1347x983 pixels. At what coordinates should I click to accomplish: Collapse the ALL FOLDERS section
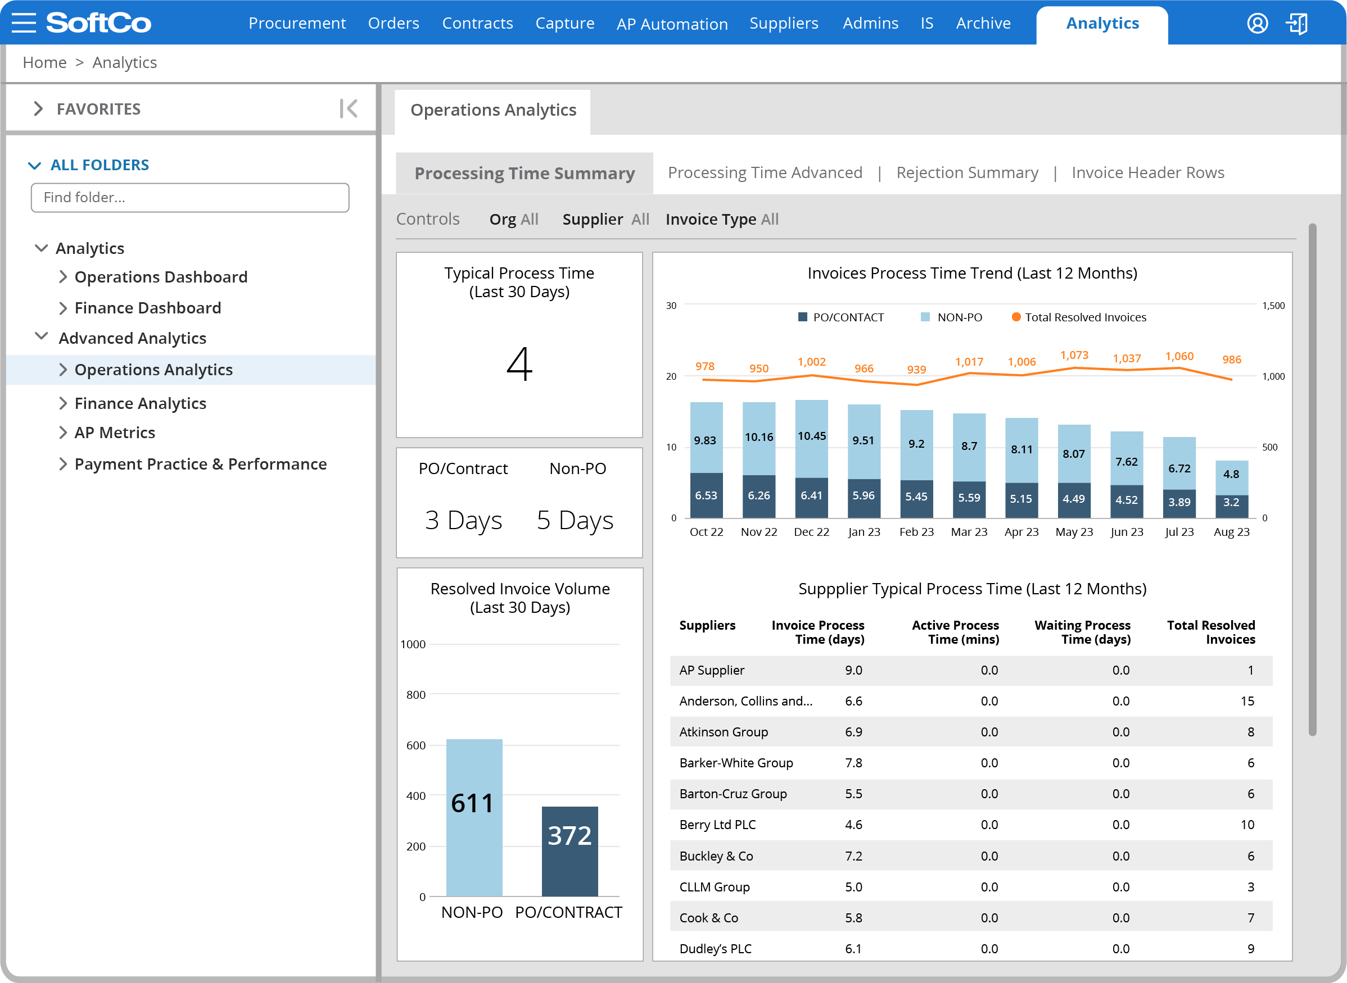pos(34,165)
